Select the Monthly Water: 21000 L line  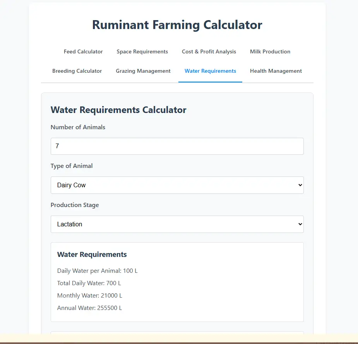click(x=90, y=295)
